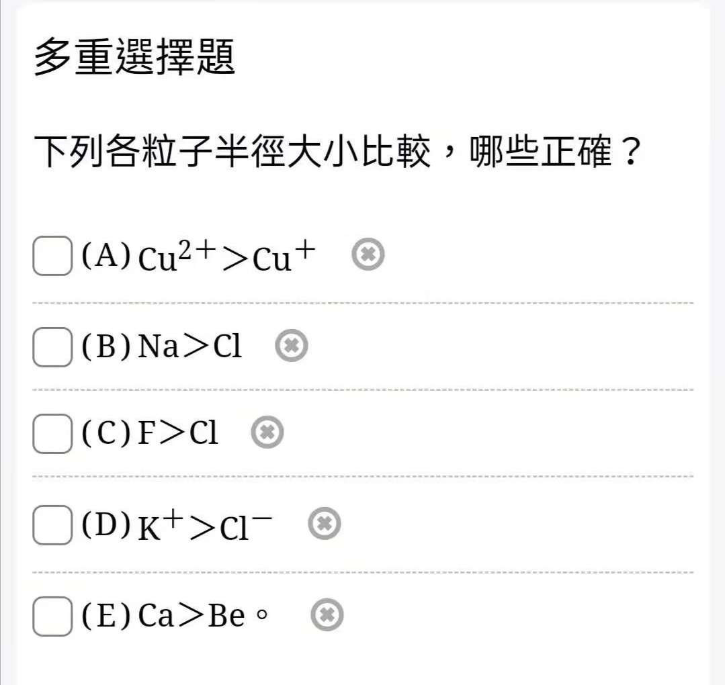The image size is (725, 685).
Task: Check the box for option (A)
Action: 52,256
